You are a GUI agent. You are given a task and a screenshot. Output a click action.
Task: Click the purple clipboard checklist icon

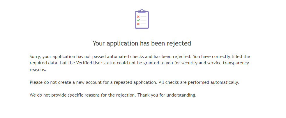tap(142, 19)
